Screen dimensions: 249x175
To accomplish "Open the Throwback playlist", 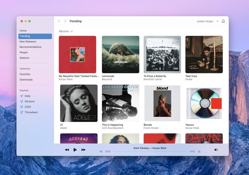I will [31, 112].
